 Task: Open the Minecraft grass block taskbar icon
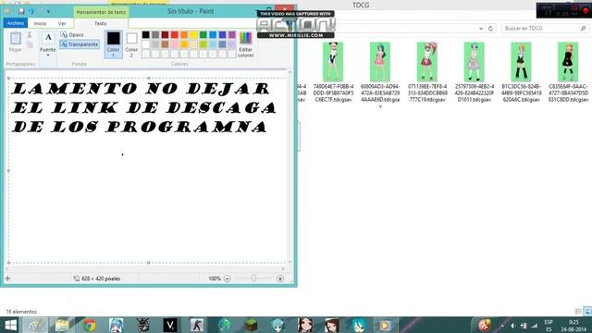251,325
